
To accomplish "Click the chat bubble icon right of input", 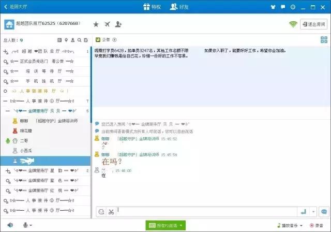I will (x=324, y=211).
